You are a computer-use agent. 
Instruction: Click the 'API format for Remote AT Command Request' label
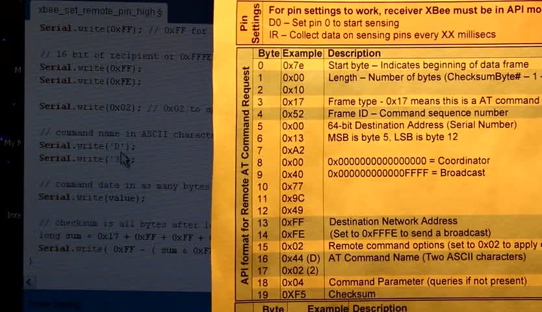click(x=245, y=175)
